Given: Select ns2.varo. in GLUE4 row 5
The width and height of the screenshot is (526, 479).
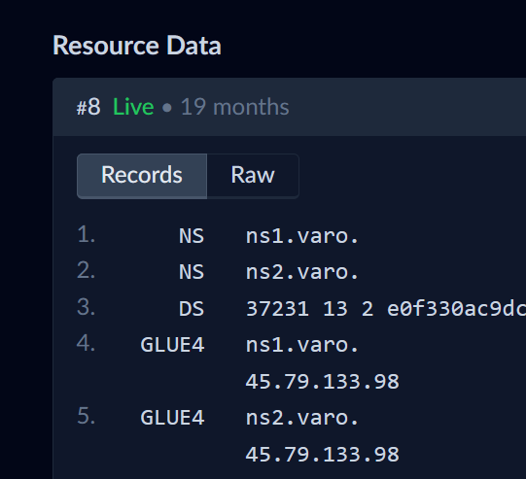Looking at the screenshot, I should pos(302,418).
